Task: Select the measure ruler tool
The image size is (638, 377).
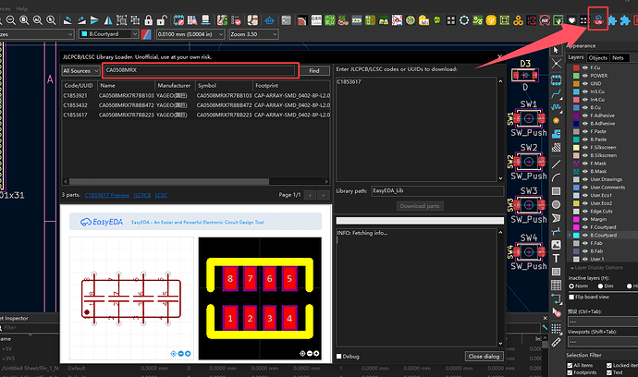Action: pos(557,343)
